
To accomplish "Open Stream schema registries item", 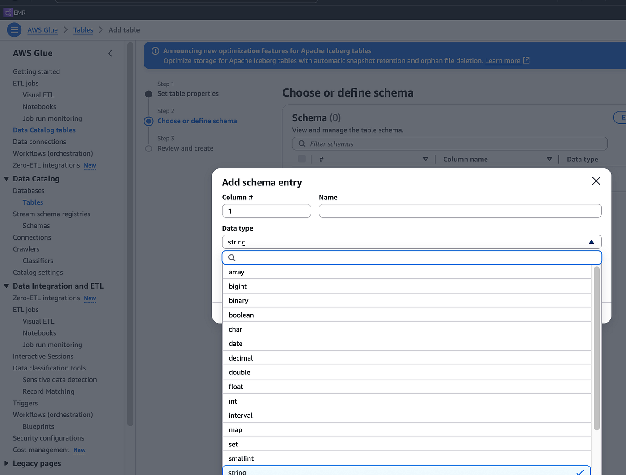I will click(x=51, y=214).
